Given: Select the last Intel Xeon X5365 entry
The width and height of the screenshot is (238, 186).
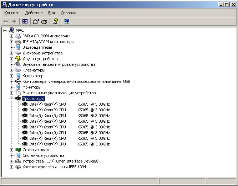Looking at the screenshot, I should click(x=70, y=144).
